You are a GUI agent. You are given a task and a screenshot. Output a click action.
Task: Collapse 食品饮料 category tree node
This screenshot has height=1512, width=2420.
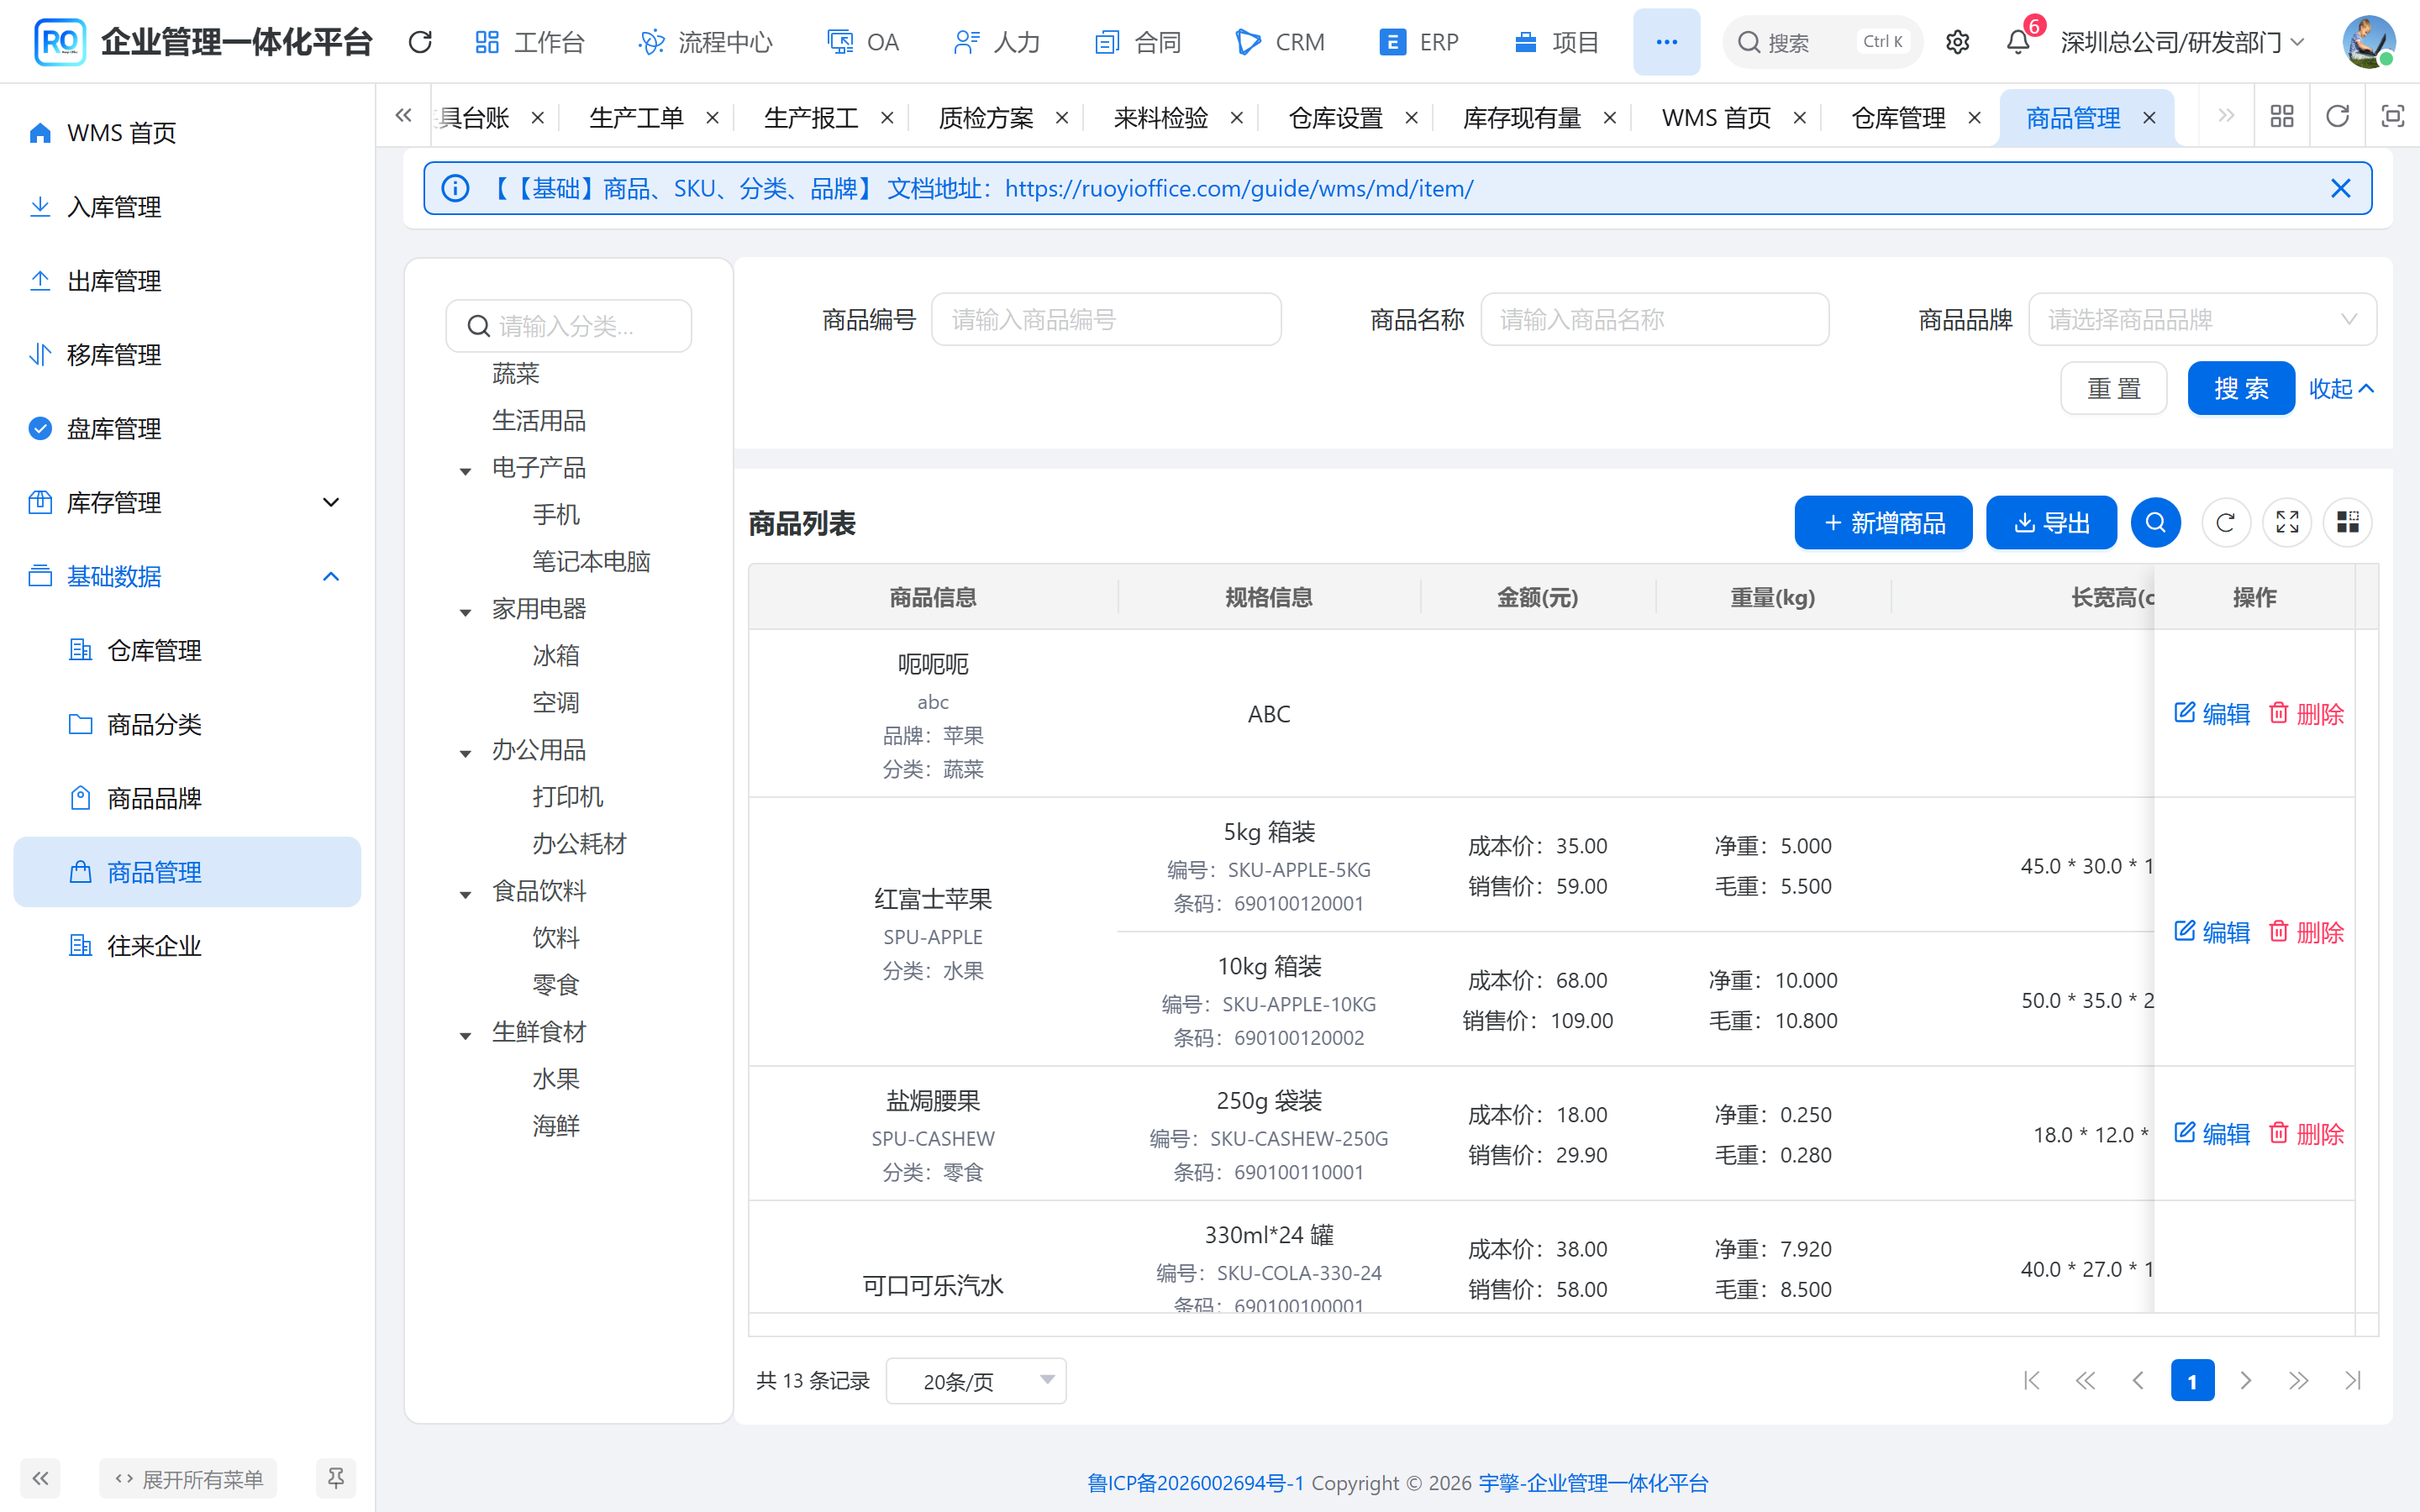coord(465,893)
